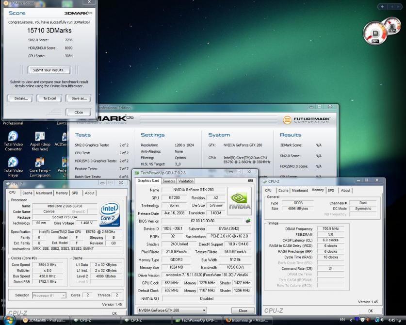Viewport: 406px width, 325px height.
Task: Open Aspell desktop shortcut icon
Action: tap(40, 141)
